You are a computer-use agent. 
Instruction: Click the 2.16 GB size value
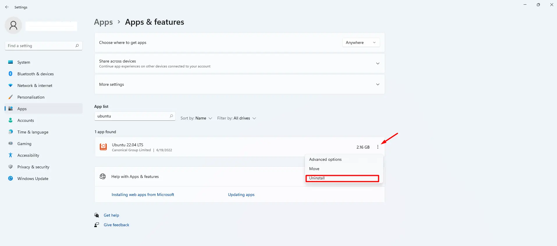point(363,147)
